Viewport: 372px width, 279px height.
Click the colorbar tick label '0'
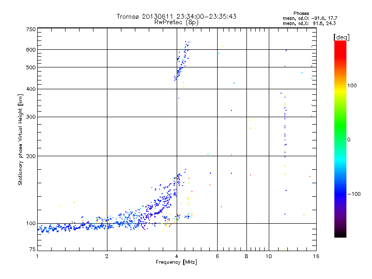(x=349, y=140)
